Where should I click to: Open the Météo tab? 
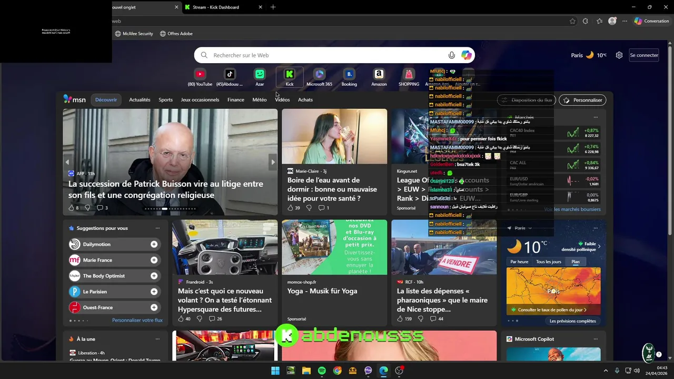(x=260, y=99)
